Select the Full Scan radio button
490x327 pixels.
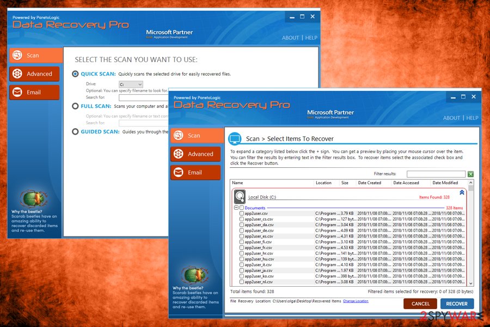coord(75,106)
